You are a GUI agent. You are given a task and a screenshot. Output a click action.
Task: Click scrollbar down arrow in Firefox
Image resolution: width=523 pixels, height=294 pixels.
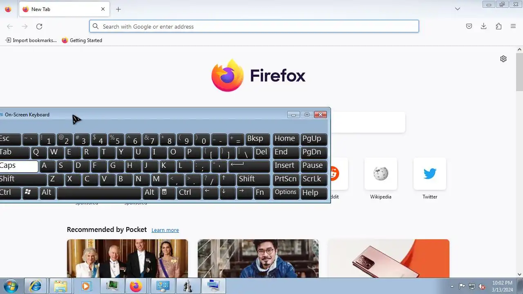pos(519,274)
